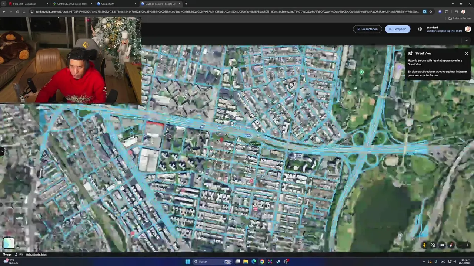
Task: Switch to the Centro Educativo Infantil tab
Action: 72,4
